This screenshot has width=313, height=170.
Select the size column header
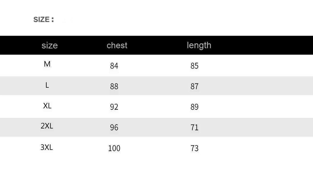50,45
